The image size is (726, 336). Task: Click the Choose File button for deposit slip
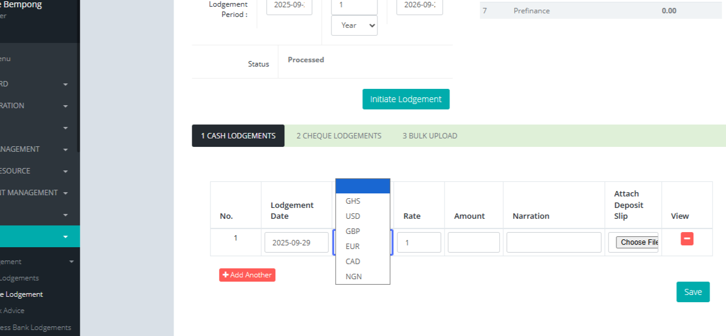pos(636,242)
